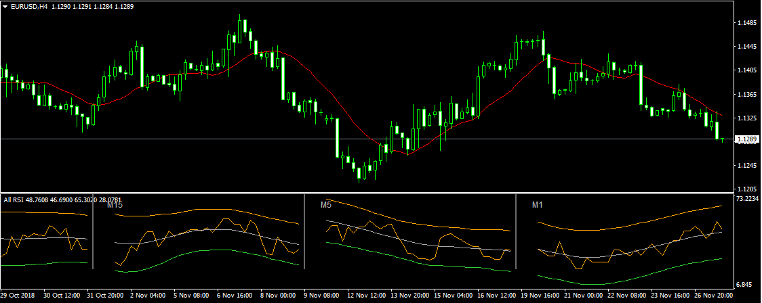Click the triangle icon beside EURUSD,H4

5,7
